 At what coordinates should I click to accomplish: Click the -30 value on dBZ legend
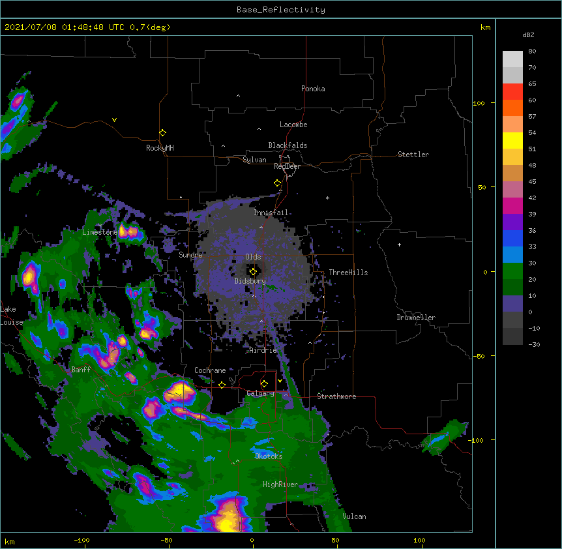tap(534, 344)
